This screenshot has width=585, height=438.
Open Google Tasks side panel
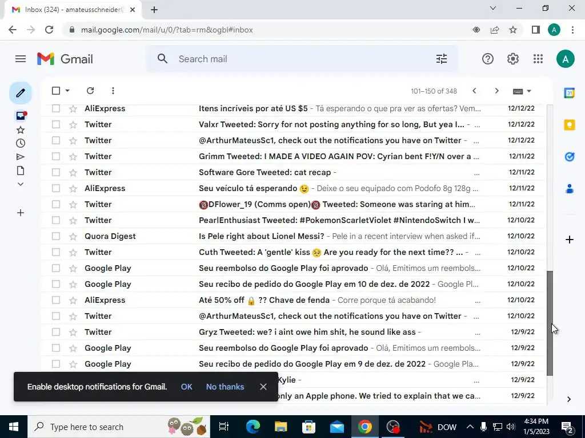coord(570,157)
